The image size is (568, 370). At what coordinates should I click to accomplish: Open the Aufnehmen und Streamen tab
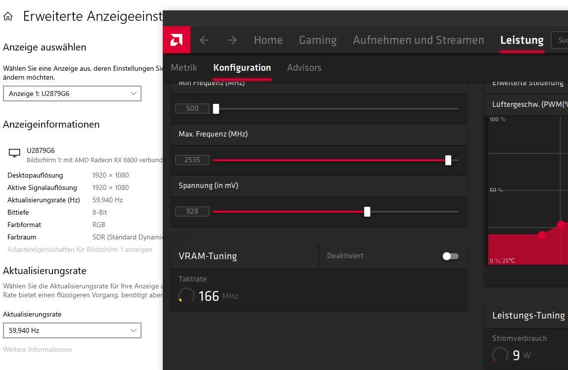(419, 40)
